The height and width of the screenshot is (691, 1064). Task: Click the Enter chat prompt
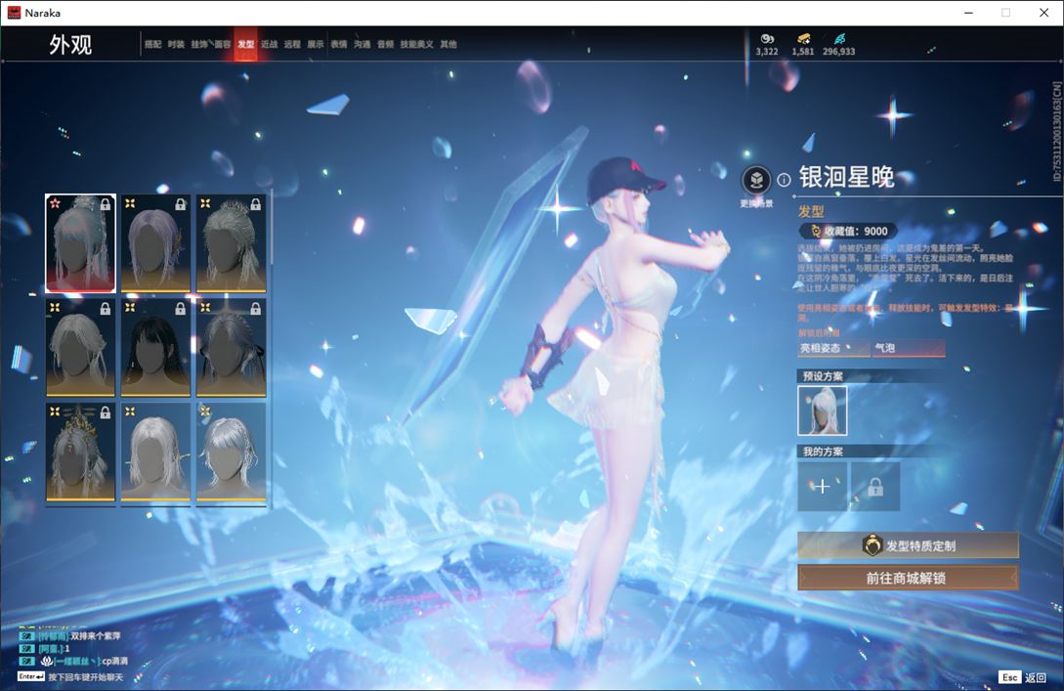[x=71, y=677]
